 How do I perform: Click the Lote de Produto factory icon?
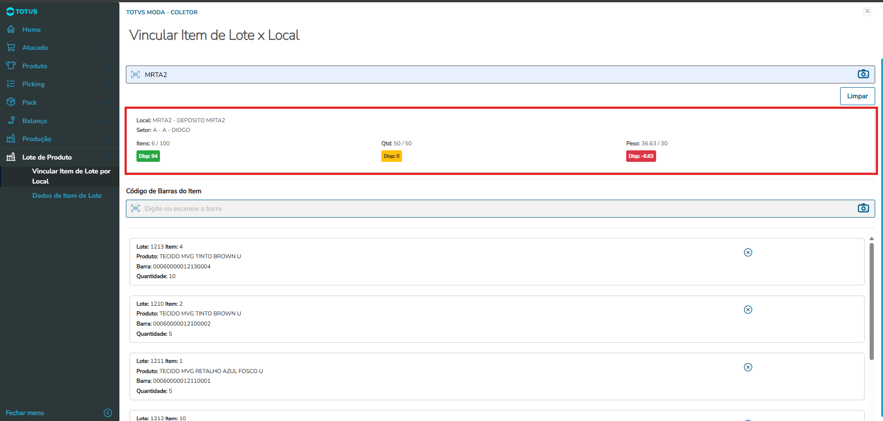pyautogui.click(x=11, y=157)
